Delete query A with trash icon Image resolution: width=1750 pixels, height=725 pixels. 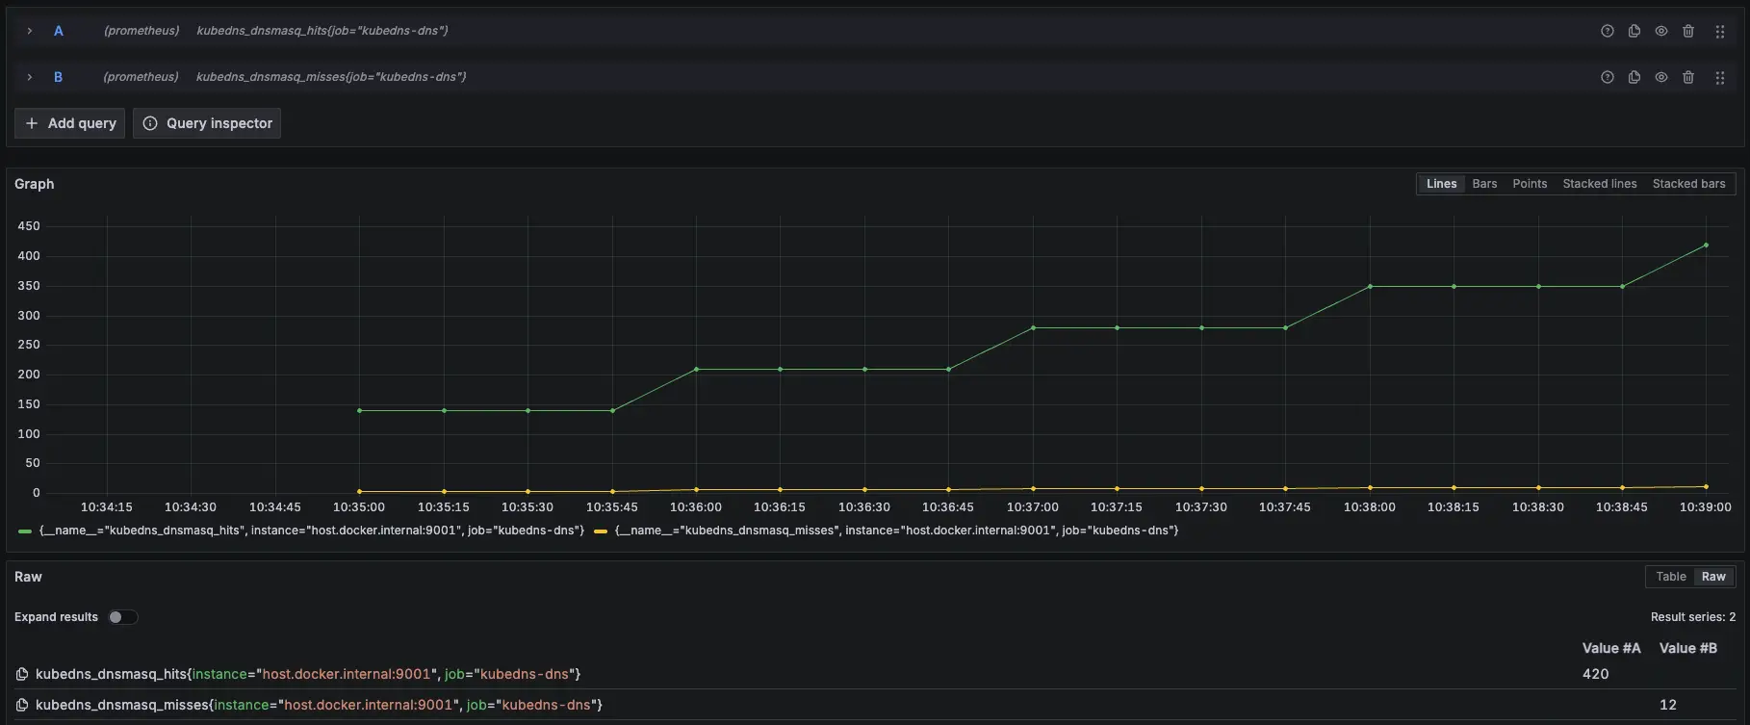1687,31
